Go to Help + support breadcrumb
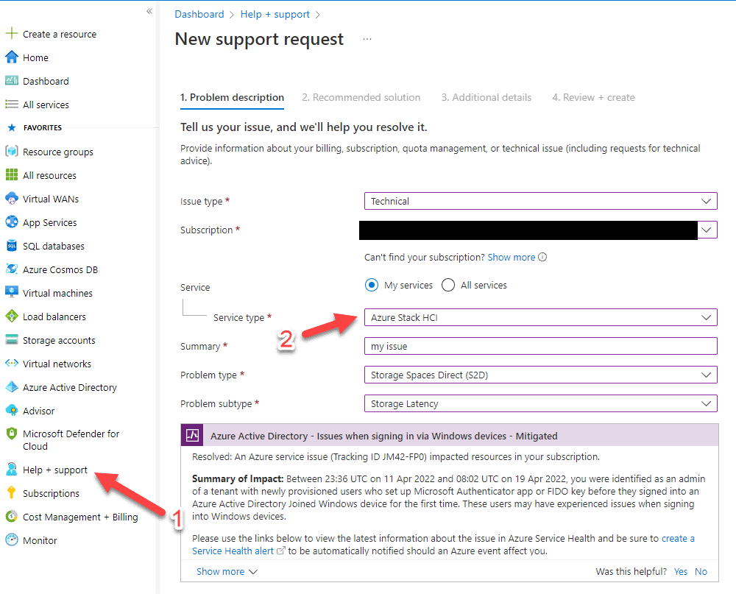 pos(275,14)
